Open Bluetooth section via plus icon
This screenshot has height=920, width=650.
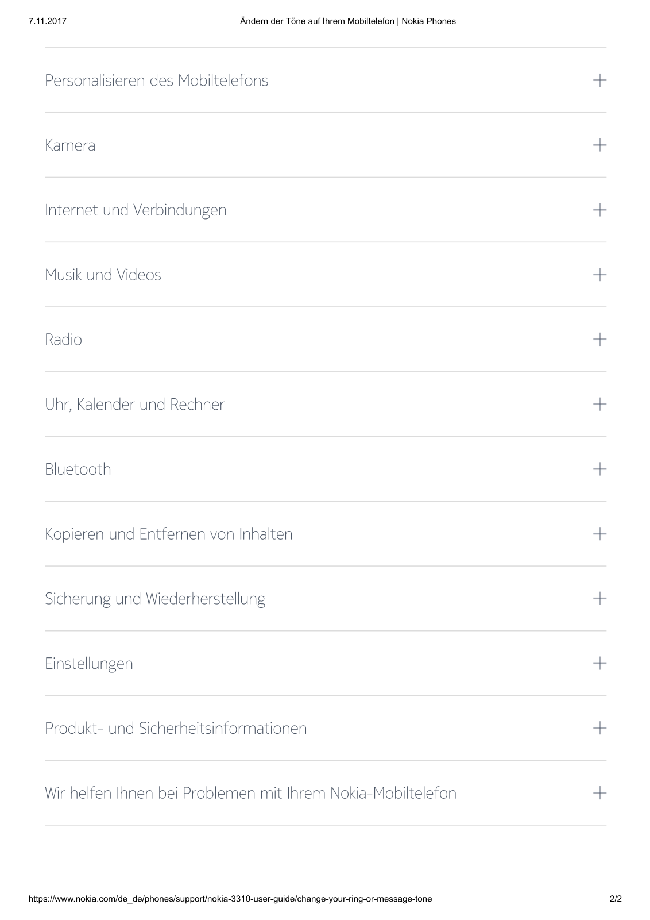599,469
